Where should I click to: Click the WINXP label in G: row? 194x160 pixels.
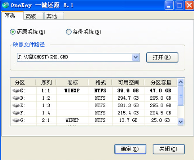[x=72, y=120]
